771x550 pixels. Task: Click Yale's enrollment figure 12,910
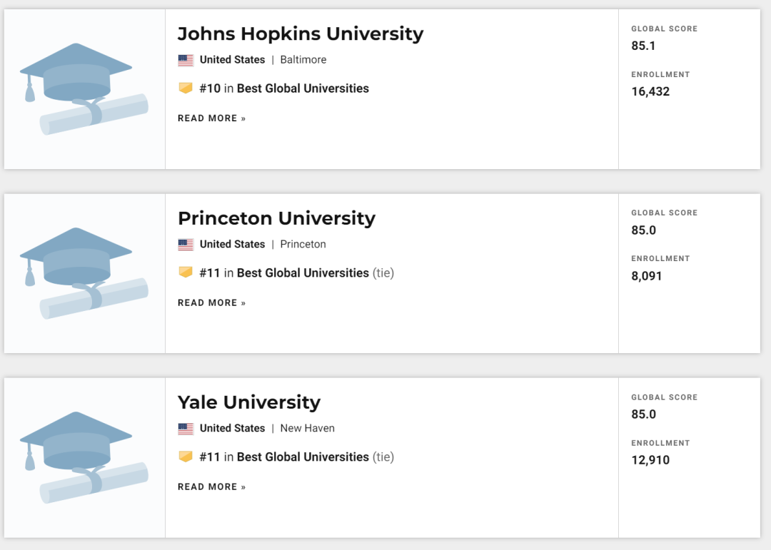point(650,460)
